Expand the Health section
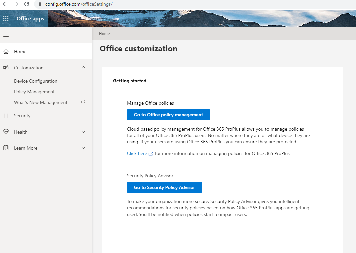Viewport: 356px width, 253px height. [83, 132]
